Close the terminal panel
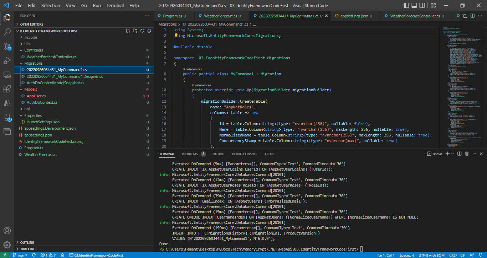This screenshot has height=258, width=487. coord(481,154)
